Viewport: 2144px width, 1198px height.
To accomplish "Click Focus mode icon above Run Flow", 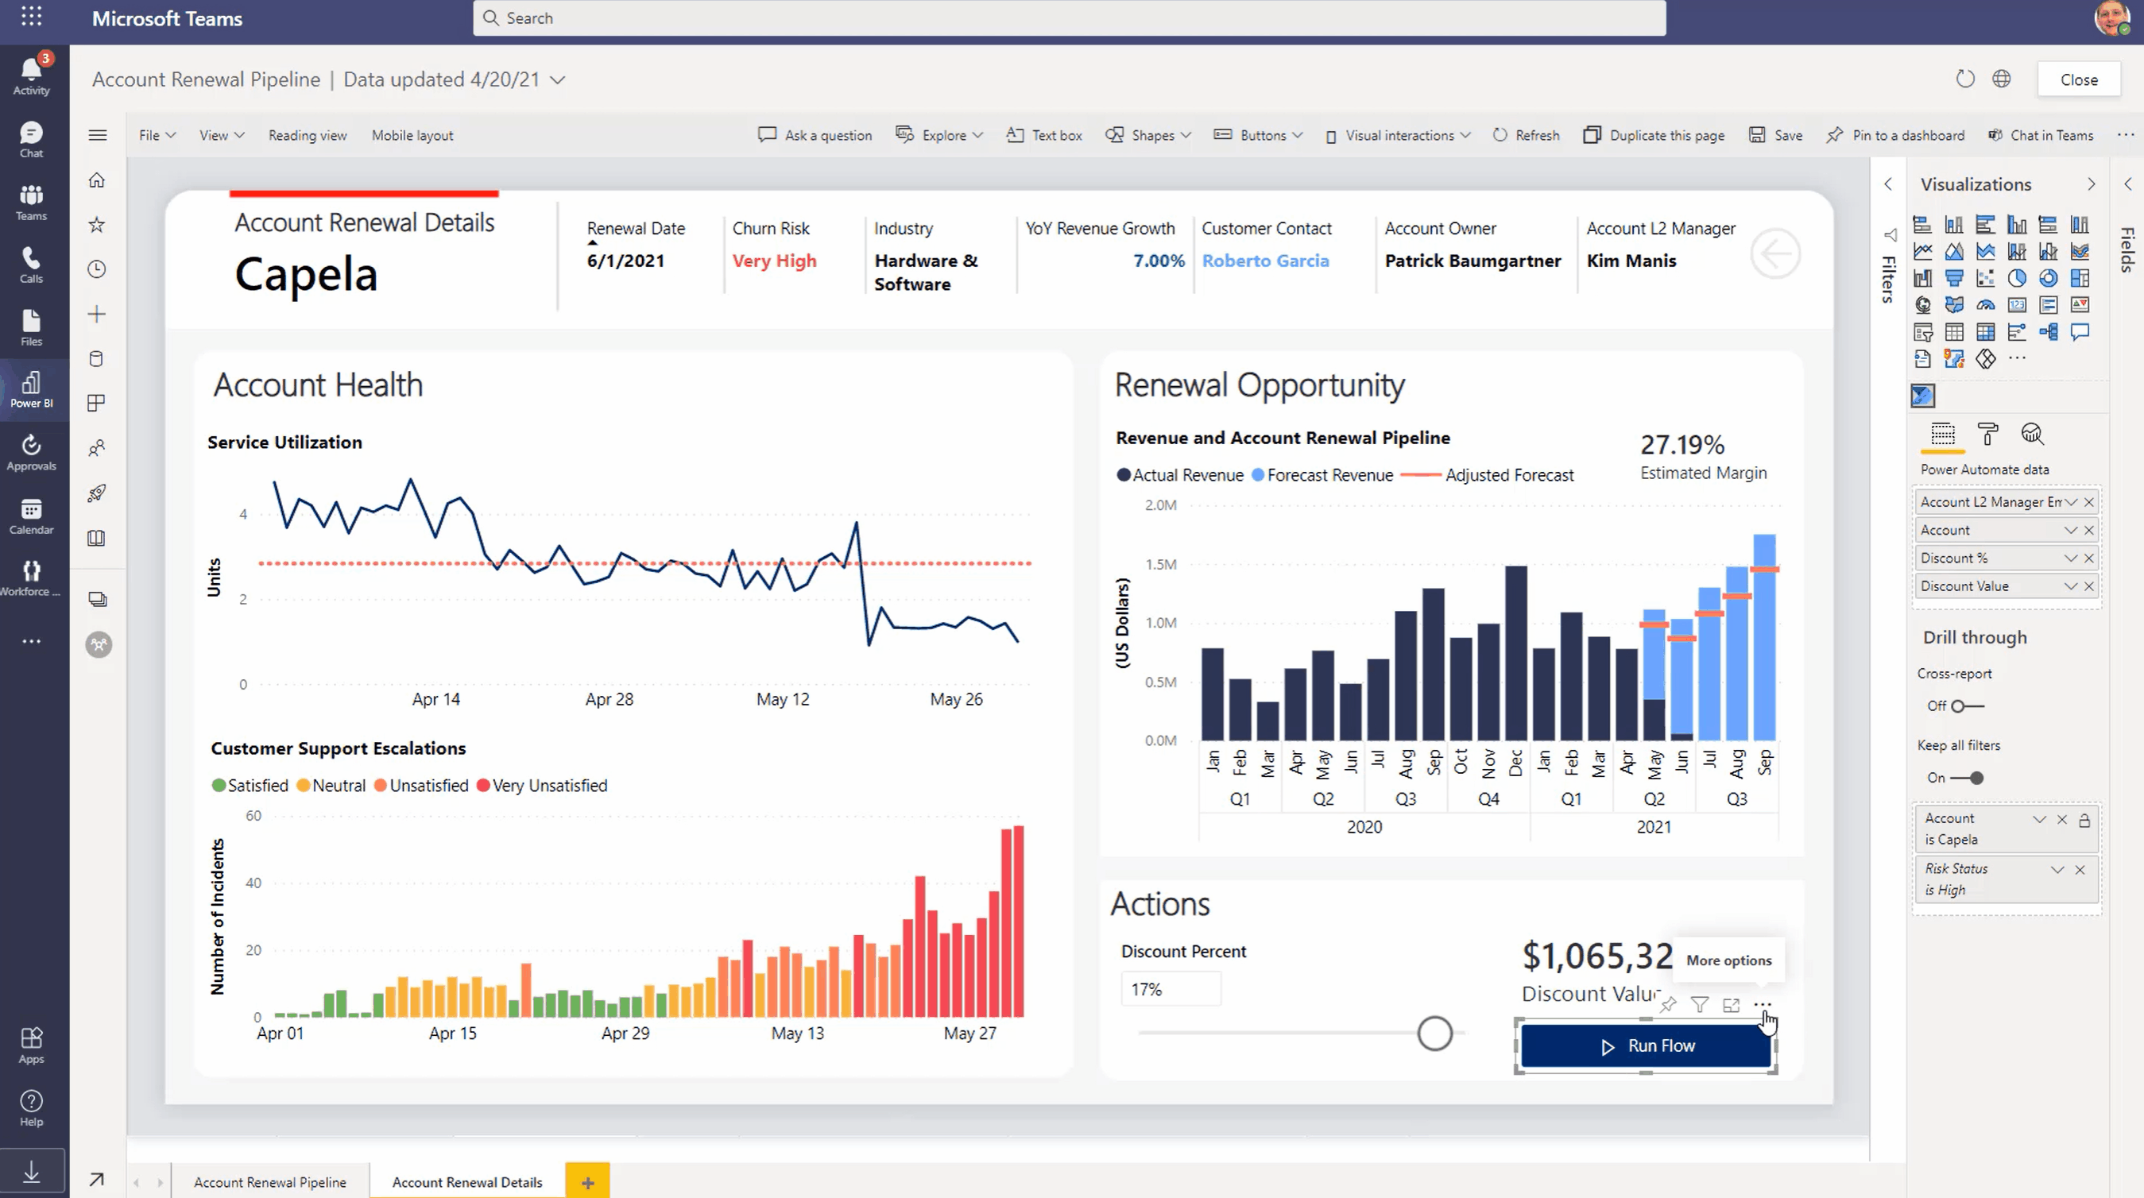I will (1732, 1005).
